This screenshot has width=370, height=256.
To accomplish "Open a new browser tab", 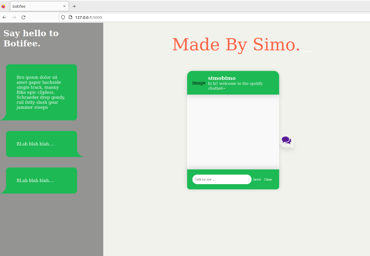I will click(74, 6).
